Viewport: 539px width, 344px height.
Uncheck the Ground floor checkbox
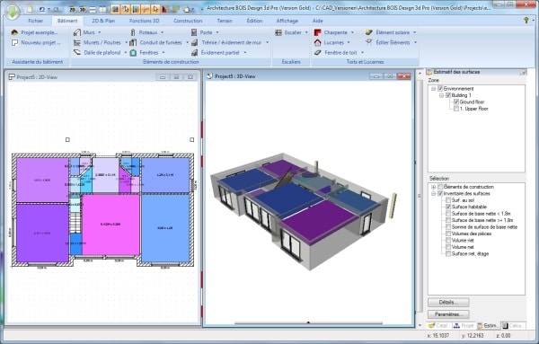[x=456, y=101]
